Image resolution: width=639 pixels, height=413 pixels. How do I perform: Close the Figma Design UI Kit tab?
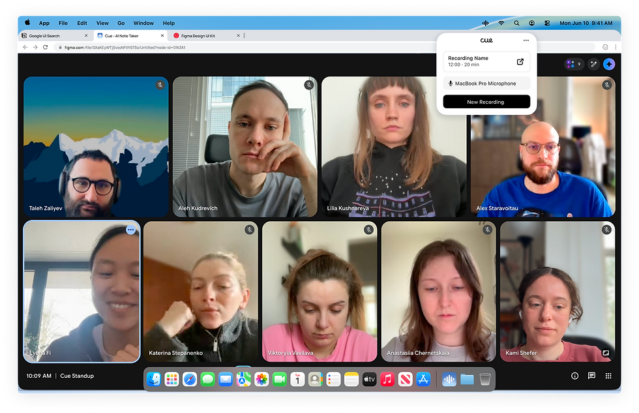point(239,36)
